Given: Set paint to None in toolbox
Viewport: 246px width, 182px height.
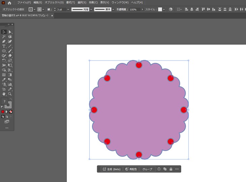Looking at the screenshot, I should [11, 112].
